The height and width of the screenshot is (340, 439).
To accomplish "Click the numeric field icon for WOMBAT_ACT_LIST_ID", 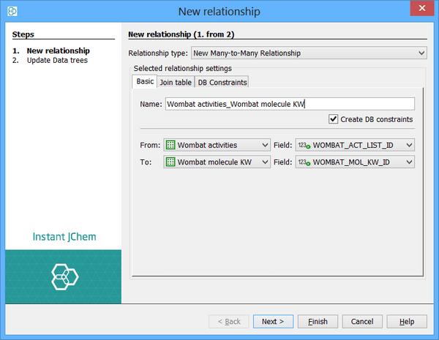I will pyautogui.click(x=304, y=145).
